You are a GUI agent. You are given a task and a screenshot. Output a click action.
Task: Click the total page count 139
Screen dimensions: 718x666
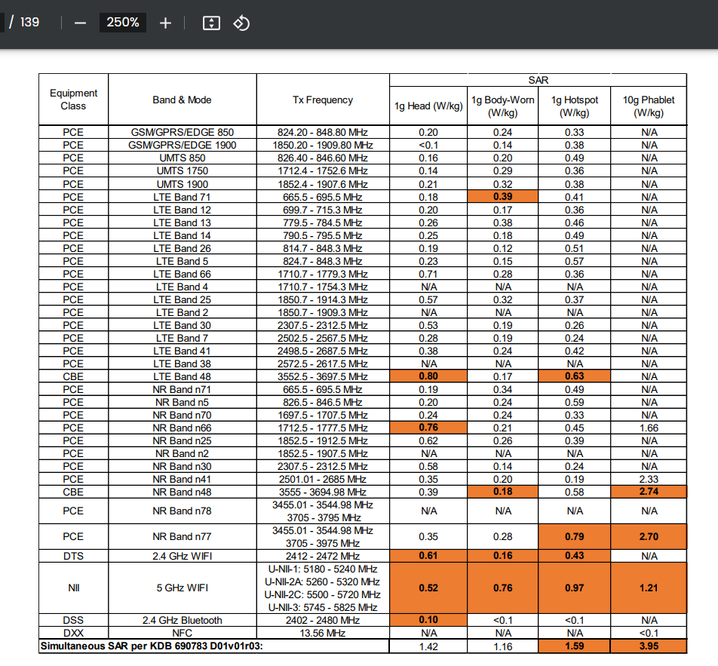pyautogui.click(x=30, y=22)
